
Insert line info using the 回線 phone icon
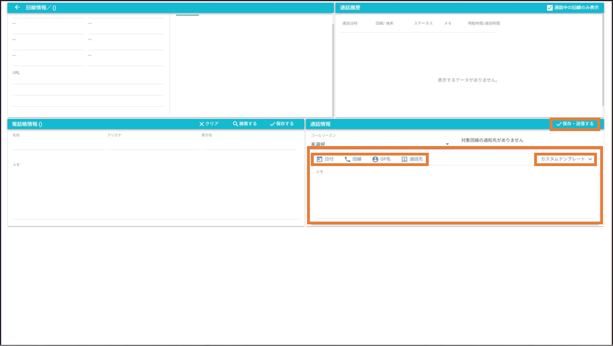pos(348,159)
